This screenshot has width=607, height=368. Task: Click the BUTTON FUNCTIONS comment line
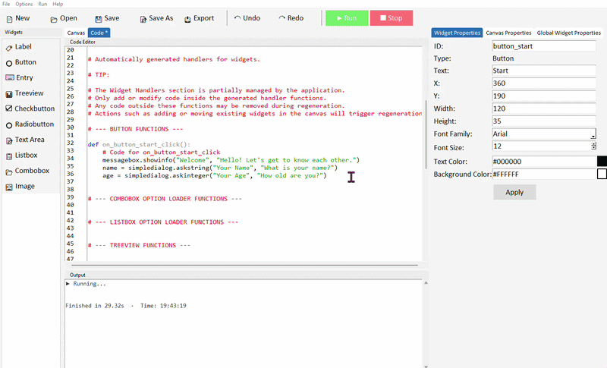(x=135, y=129)
